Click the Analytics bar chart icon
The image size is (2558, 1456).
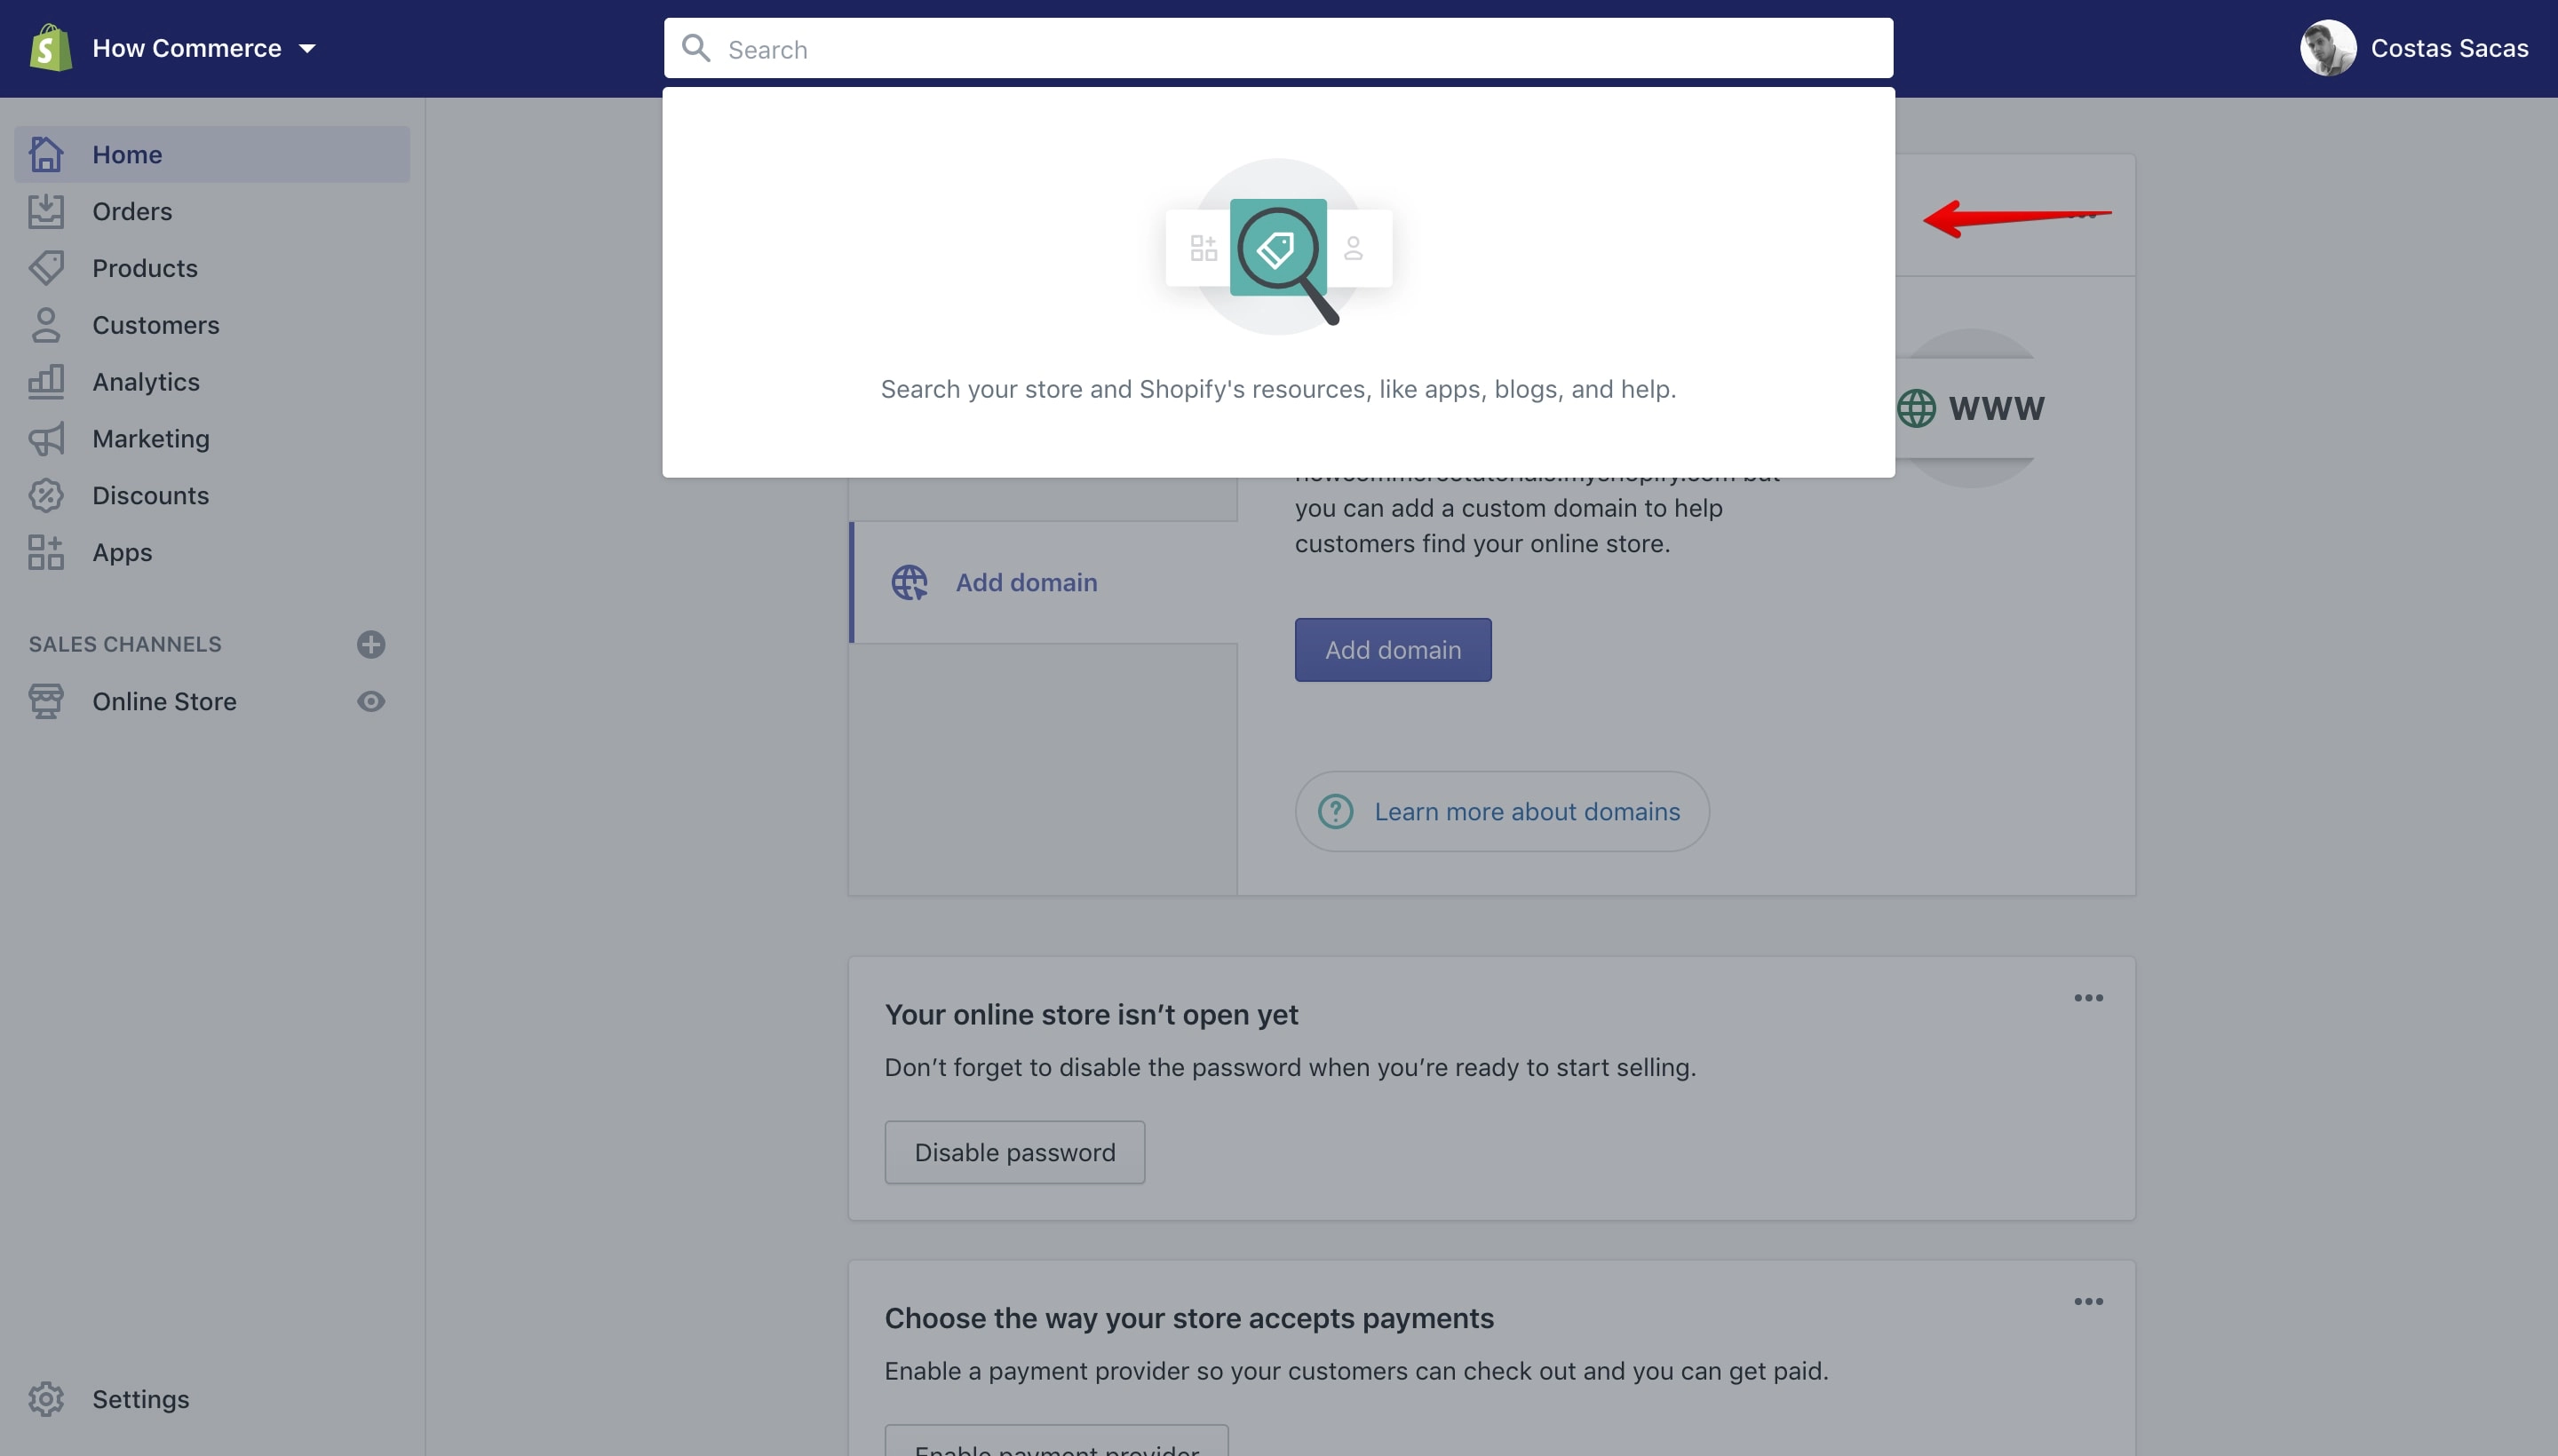click(x=46, y=381)
